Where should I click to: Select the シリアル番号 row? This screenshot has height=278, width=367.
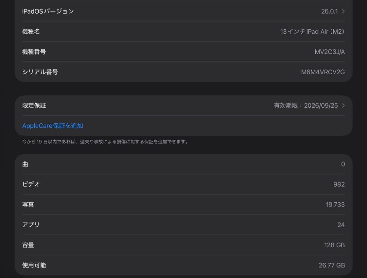tap(183, 72)
